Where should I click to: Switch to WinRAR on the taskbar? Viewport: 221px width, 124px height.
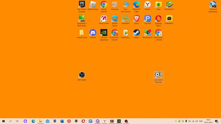pyautogui.click(x=112, y=121)
